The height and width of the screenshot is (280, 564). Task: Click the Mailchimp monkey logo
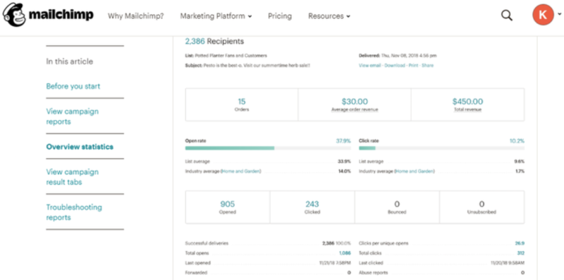[14, 15]
